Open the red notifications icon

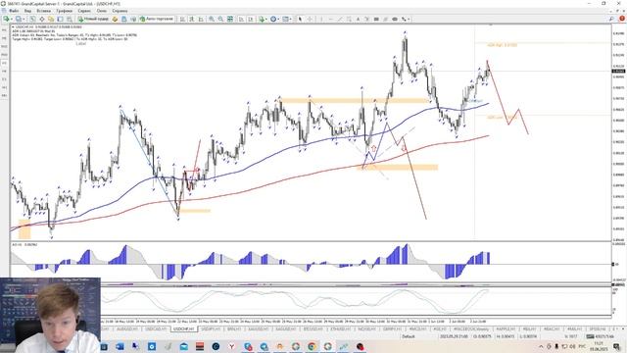[x=622, y=19]
